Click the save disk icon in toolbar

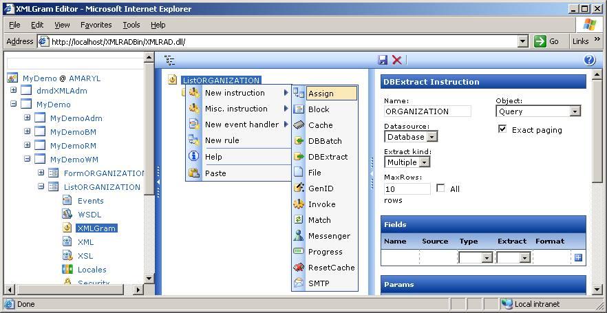pos(383,61)
